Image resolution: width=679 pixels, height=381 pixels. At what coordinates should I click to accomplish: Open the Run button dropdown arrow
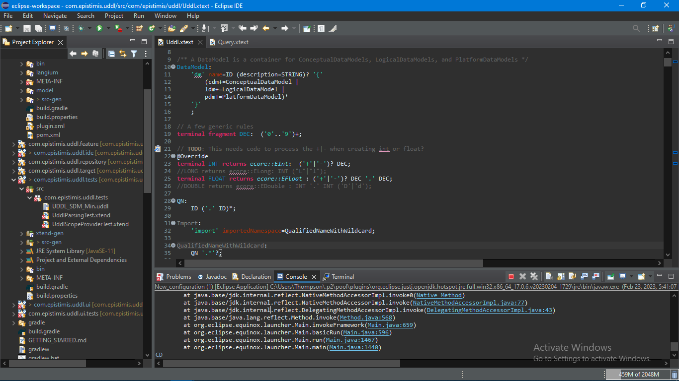pyautogui.click(x=108, y=28)
